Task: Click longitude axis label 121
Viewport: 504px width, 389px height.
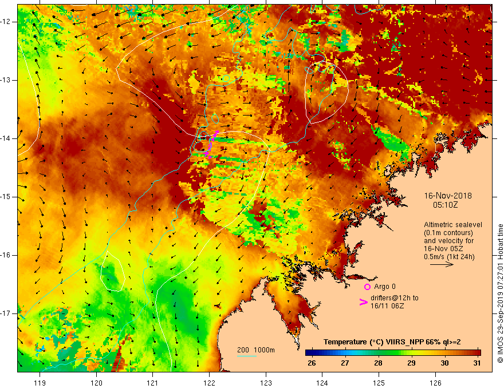Action: coord(153,383)
